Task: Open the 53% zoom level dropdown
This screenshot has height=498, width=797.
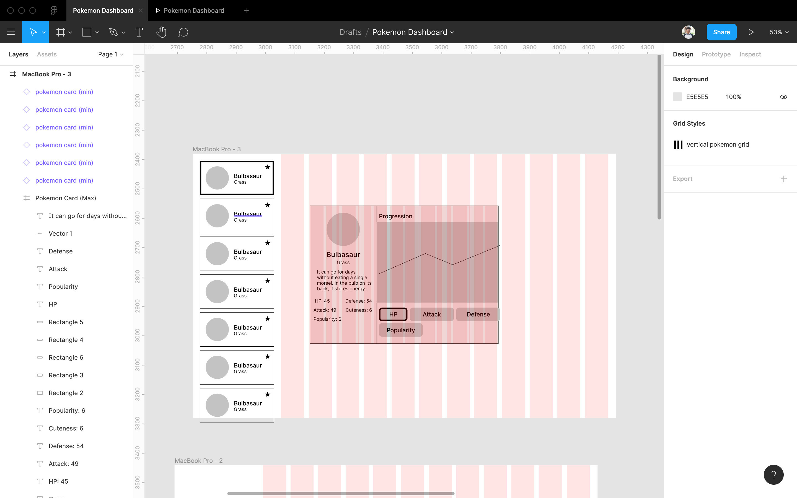Action: (779, 32)
